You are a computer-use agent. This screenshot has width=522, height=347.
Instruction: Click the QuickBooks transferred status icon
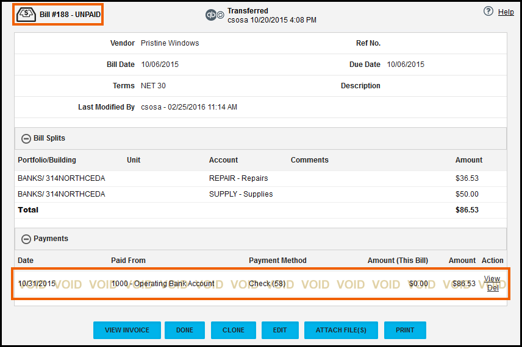tap(211, 15)
